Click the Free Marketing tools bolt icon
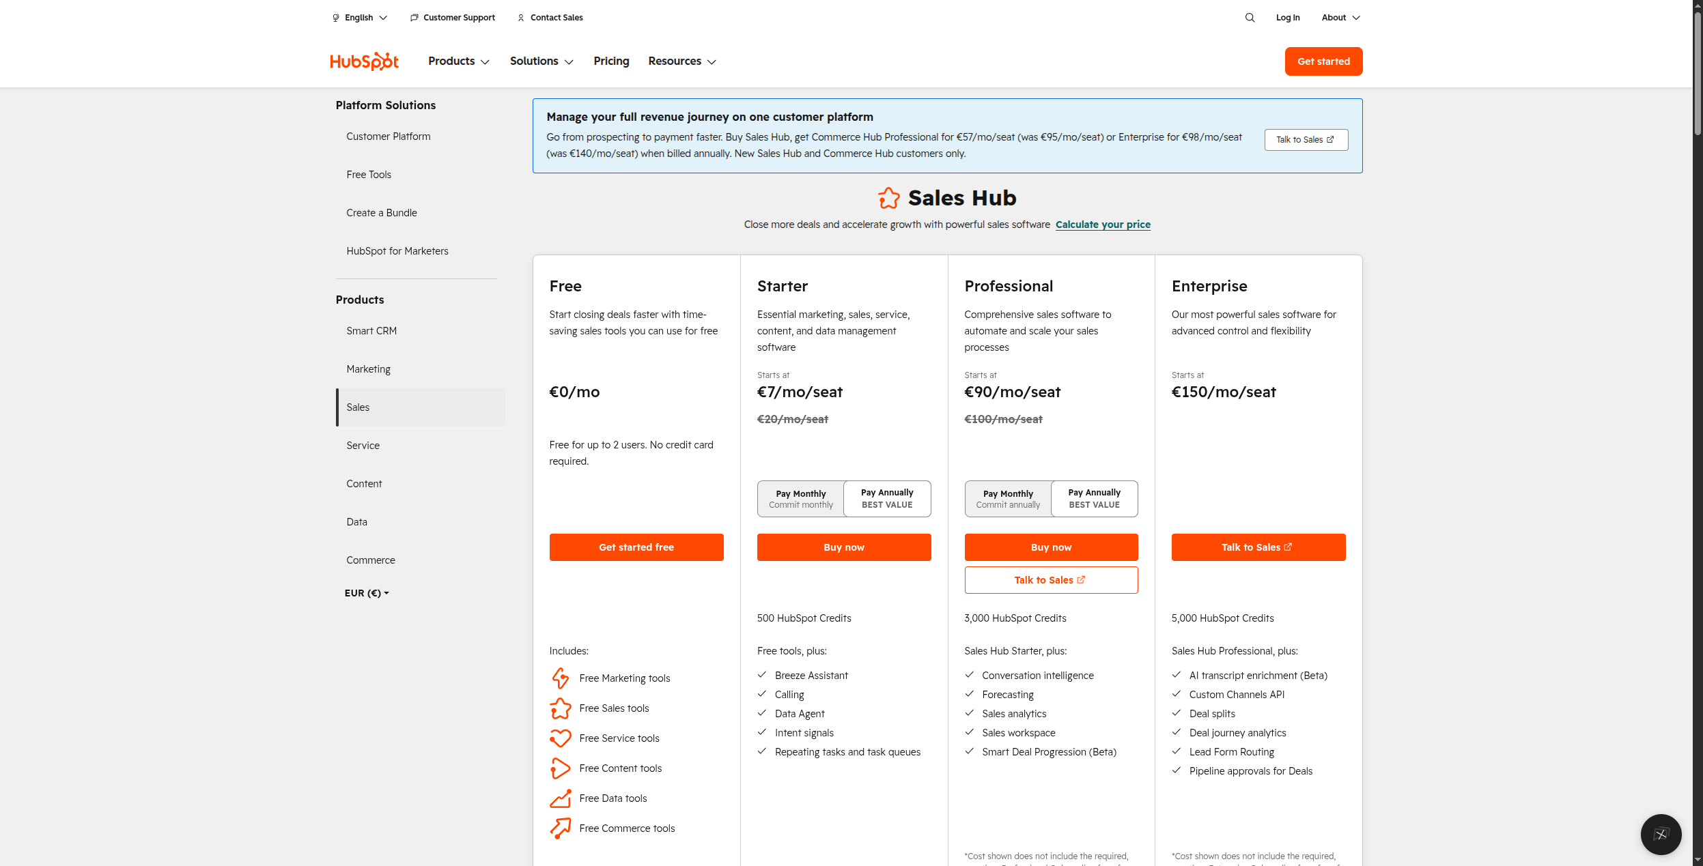Viewport: 1703px width, 866px height. pos(560,678)
